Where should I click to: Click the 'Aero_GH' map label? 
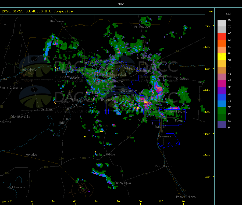[161, 127]
